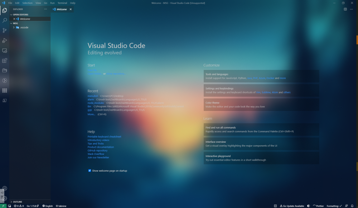Open the Selection menu
Image resolution: width=358 pixels, height=208 pixels.
point(28,3)
